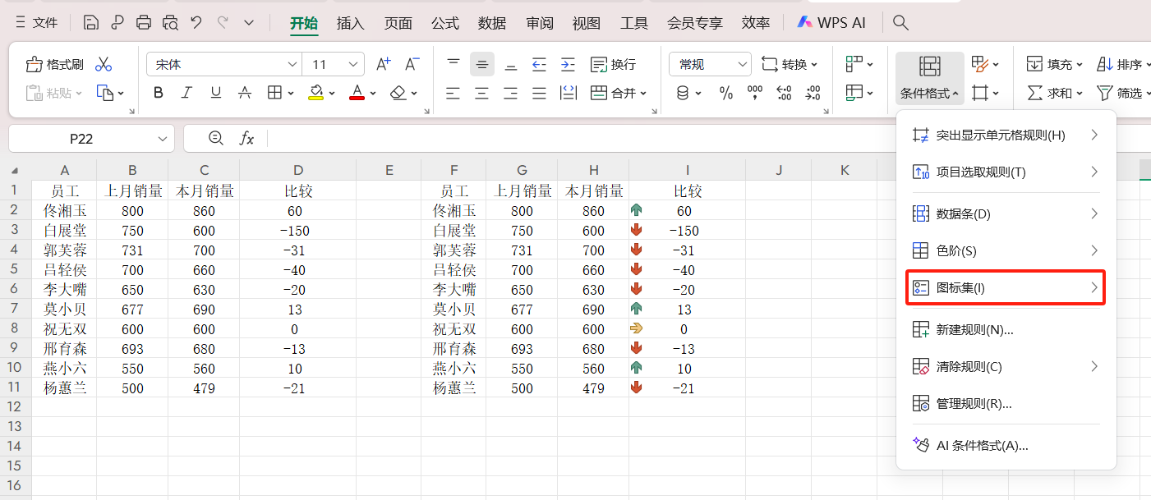Click the thousands separator comma icon
The width and height of the screenshot is (1151, 500).
(x=755, y=94)
